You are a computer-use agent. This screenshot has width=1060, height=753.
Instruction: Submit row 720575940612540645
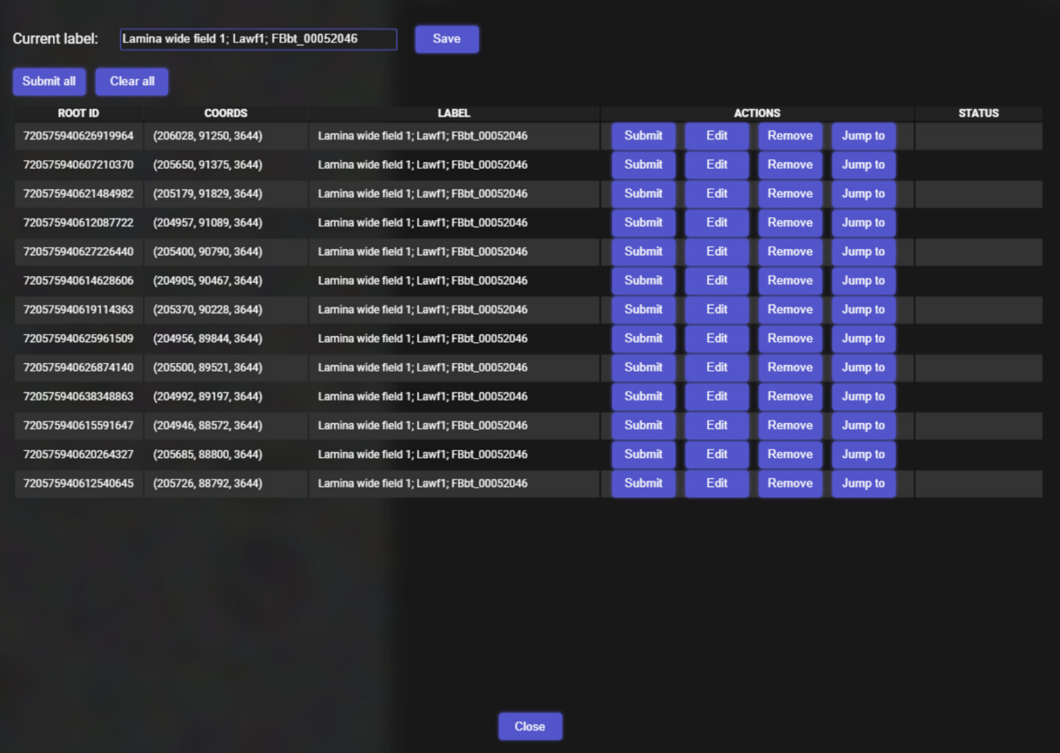[x=643, y=483]
